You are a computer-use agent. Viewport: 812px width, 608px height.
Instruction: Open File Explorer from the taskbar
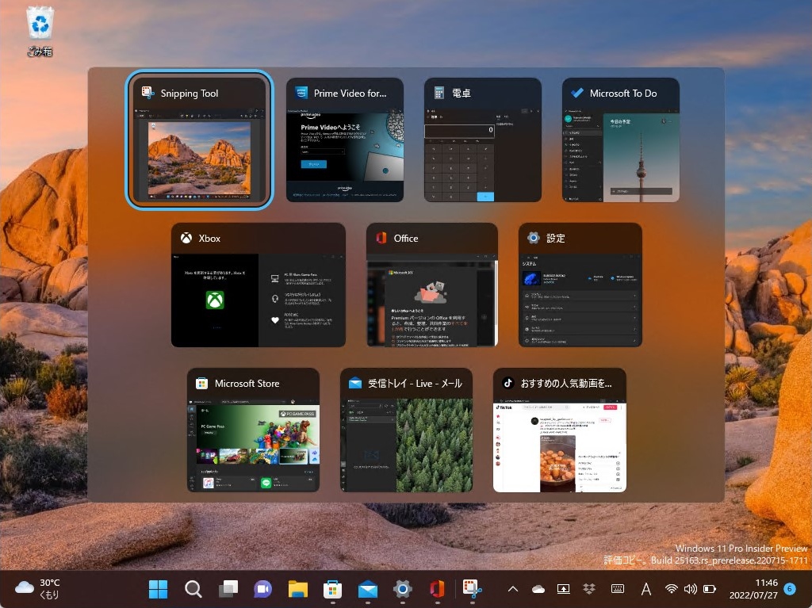point(298,589)
